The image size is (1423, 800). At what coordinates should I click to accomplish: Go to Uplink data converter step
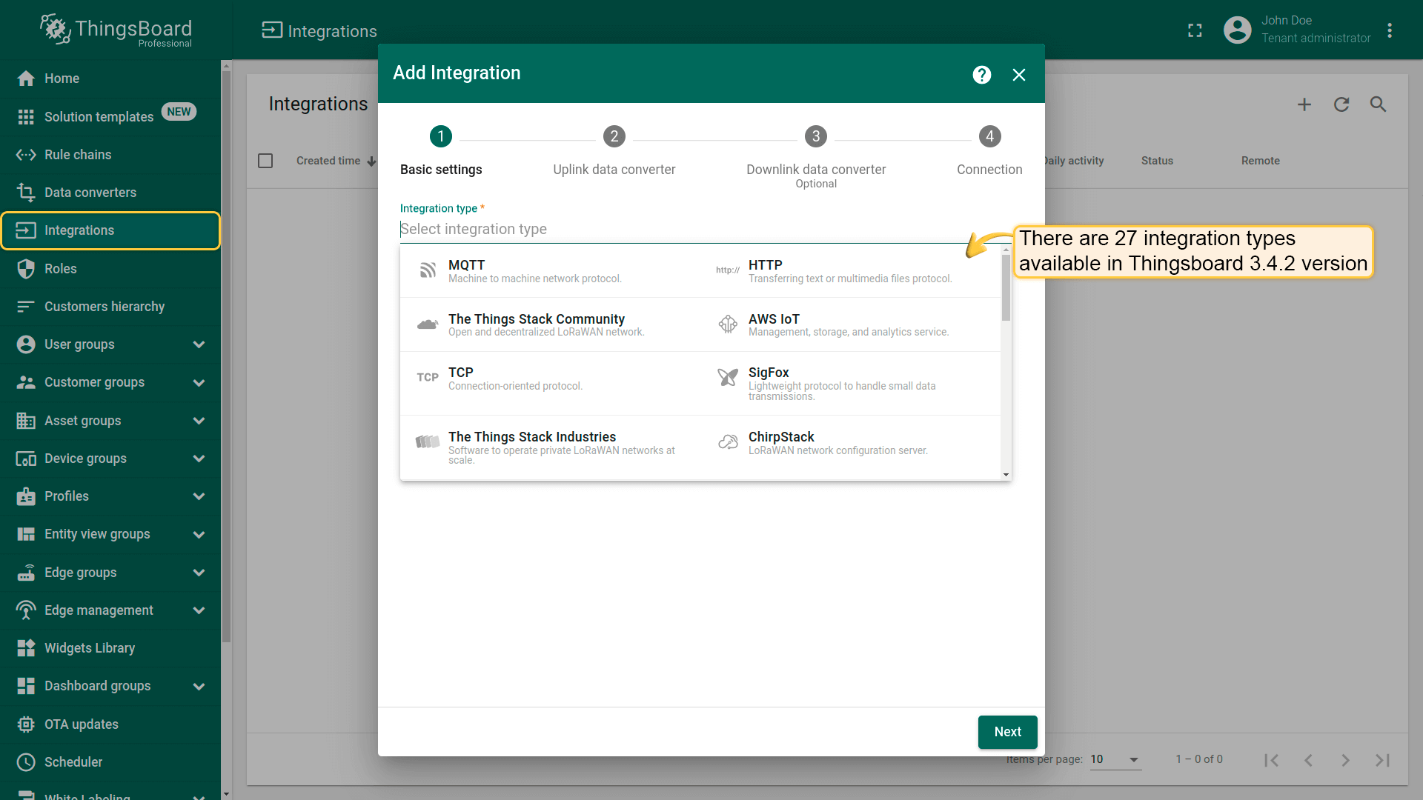(614, 137)
